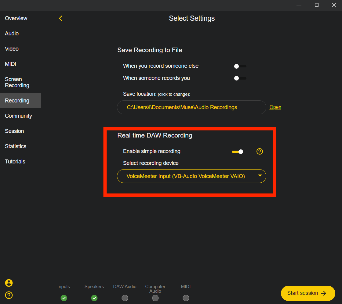Toggle 'When someone records you' switch
This screenshot has height=304, width=342.
(x=240, y=78)
